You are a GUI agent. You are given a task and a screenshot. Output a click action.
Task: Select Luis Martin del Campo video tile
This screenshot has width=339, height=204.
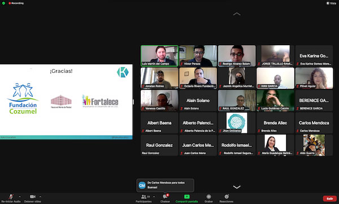[x=159, y=55]
